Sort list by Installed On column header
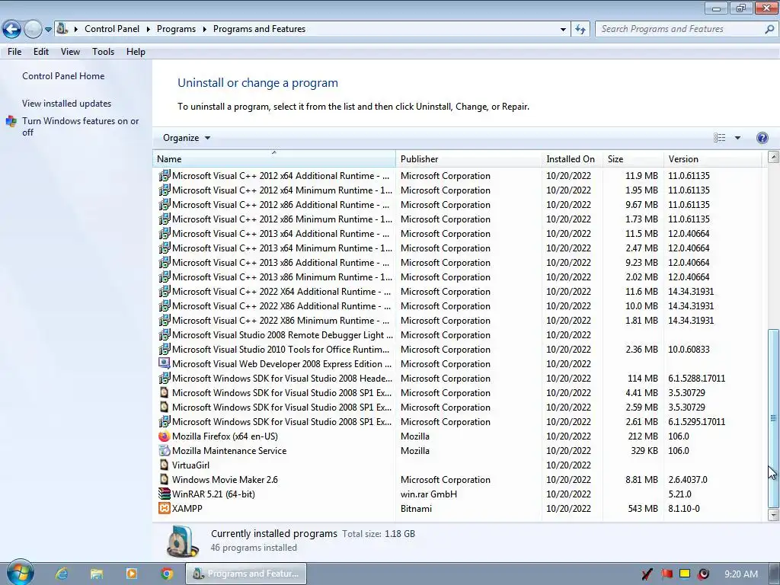This screenshot has height=585, width=780. [x=572, y=159]
